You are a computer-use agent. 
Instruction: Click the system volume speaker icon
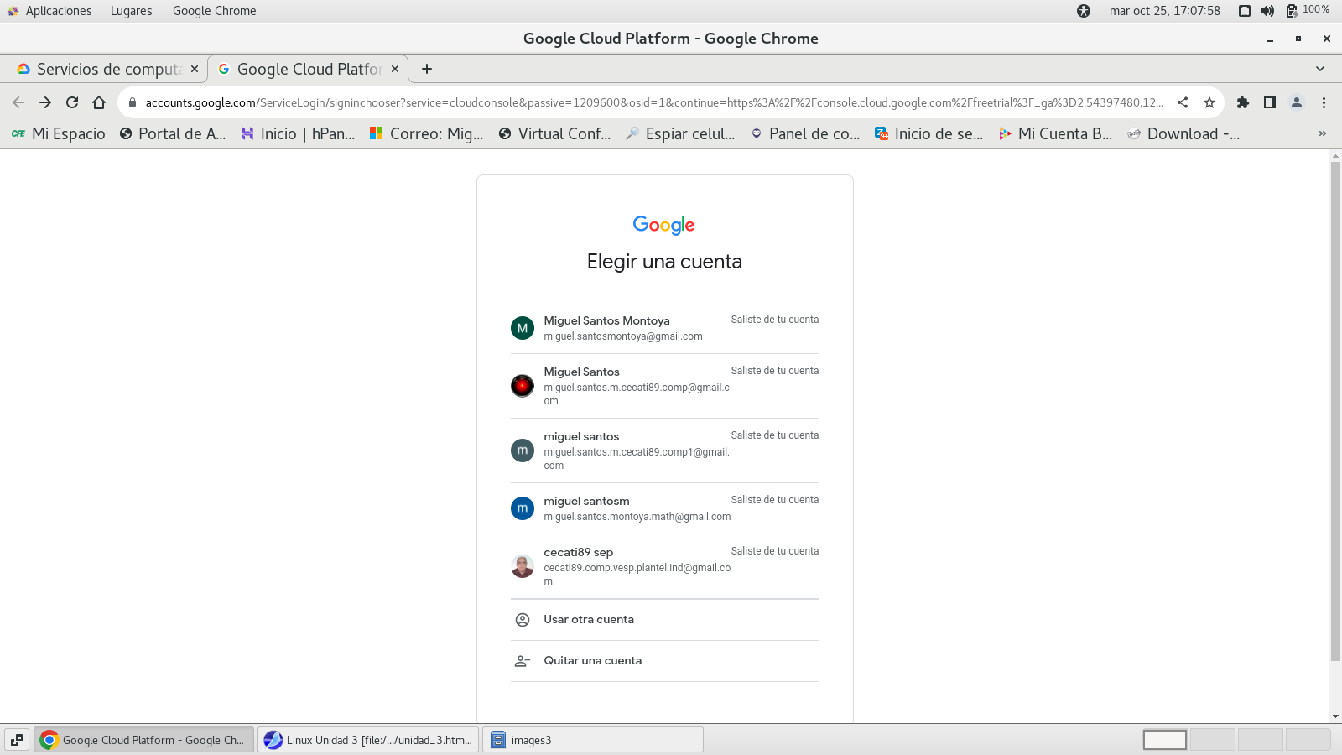click(1267, 11)
